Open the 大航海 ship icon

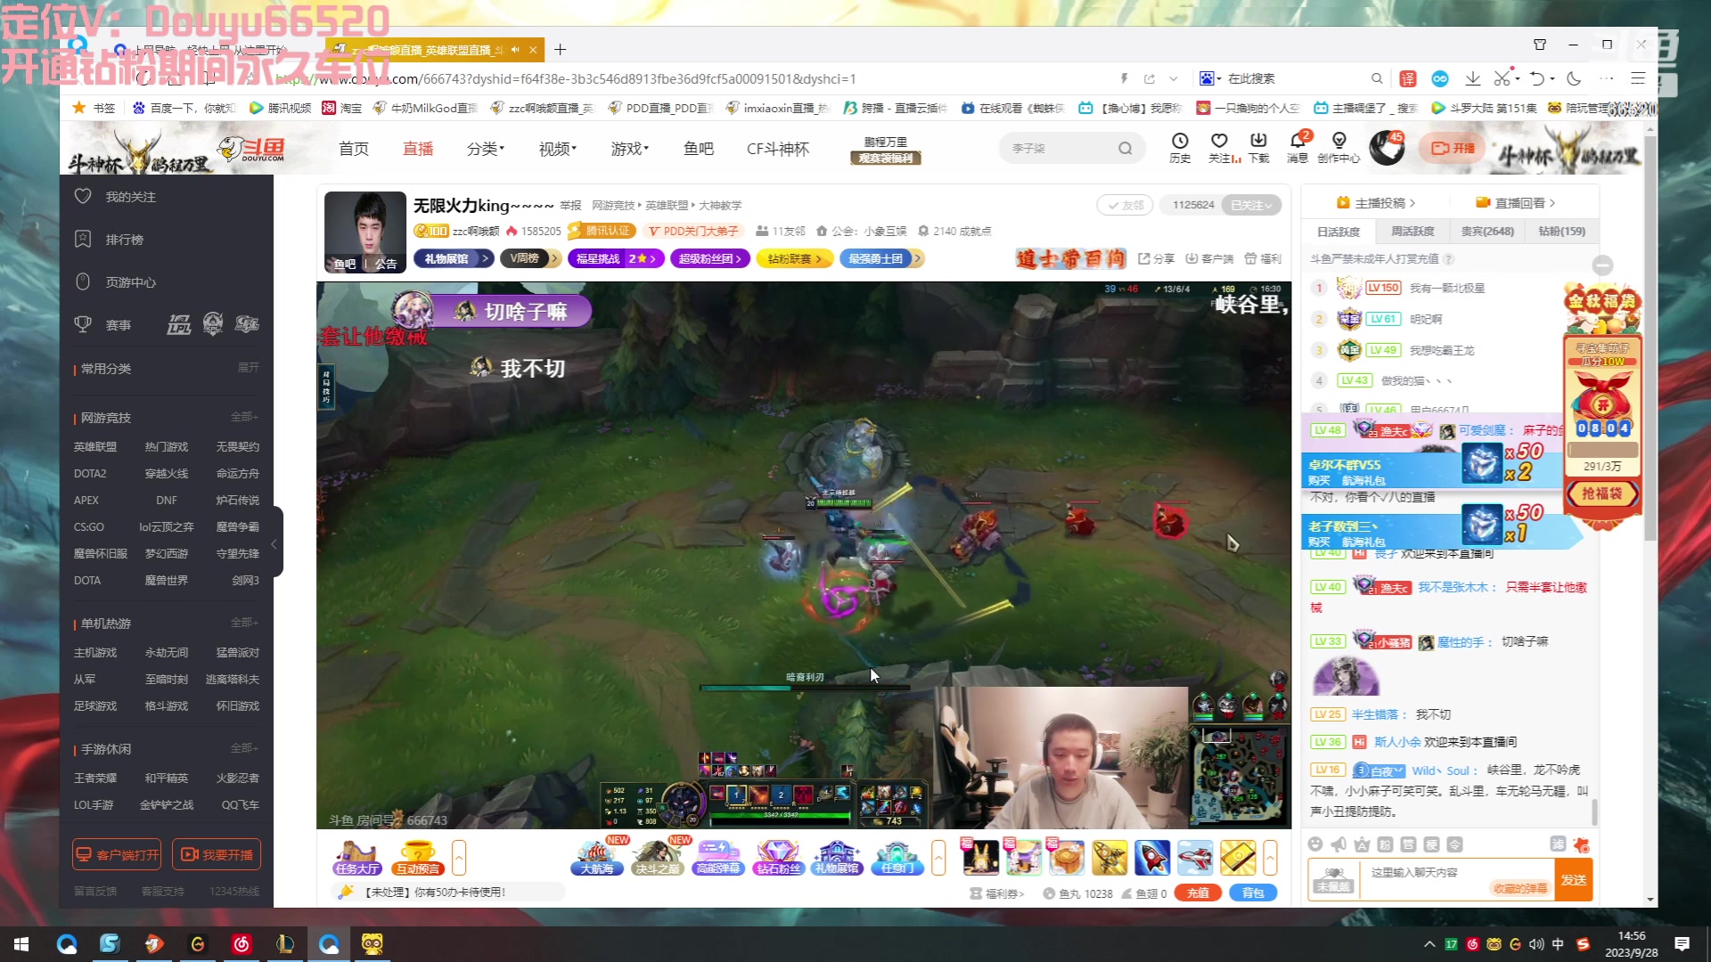pos(597,858)
